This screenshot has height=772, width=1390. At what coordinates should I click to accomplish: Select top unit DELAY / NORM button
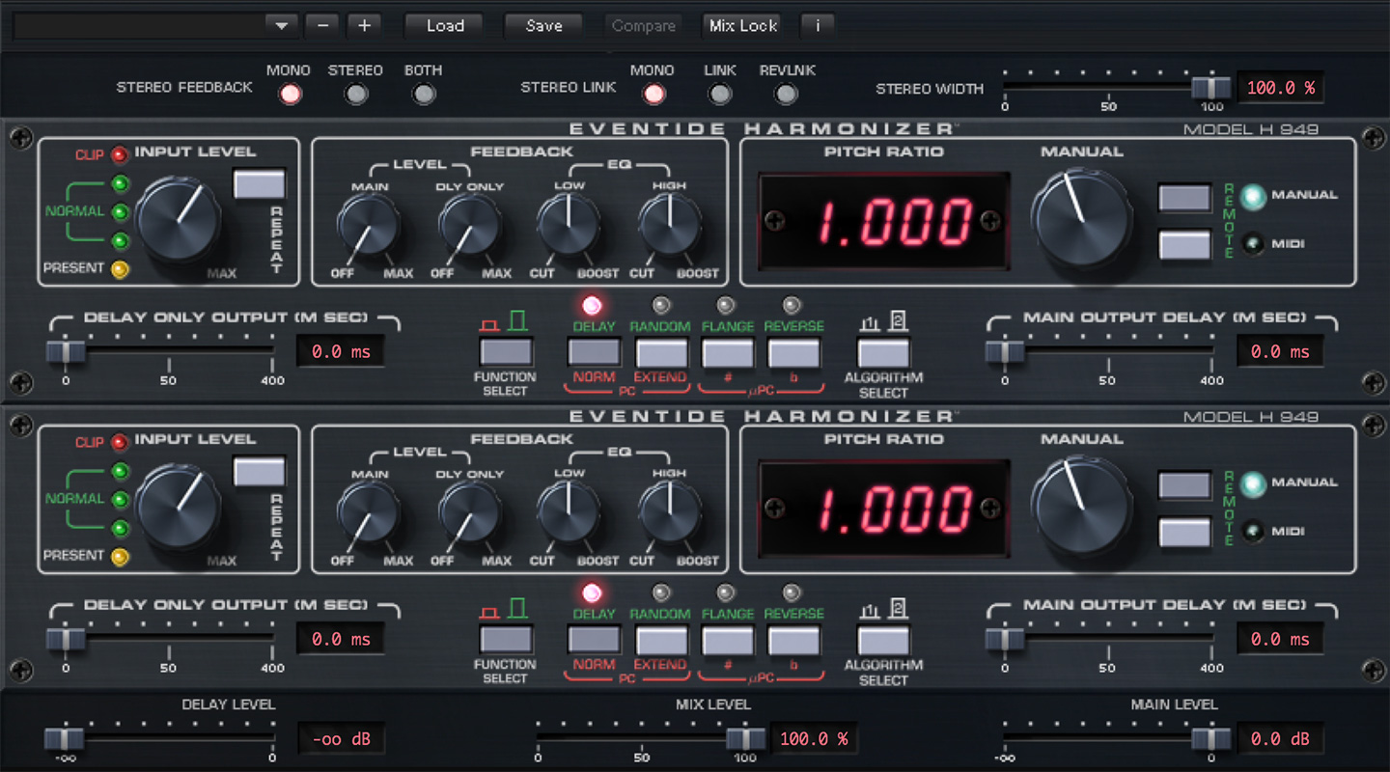pyautogui.click(x=594, y=352)
